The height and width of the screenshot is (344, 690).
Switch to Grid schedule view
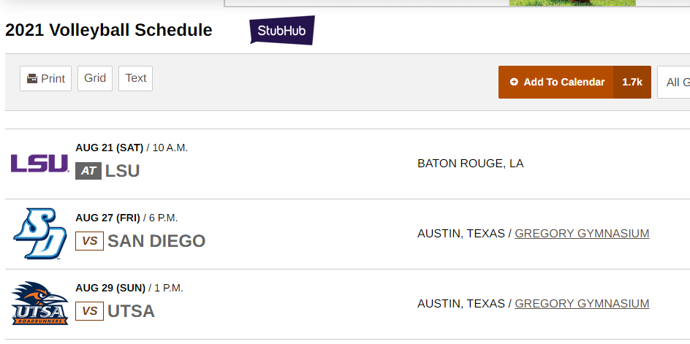[x=95, y=78]
